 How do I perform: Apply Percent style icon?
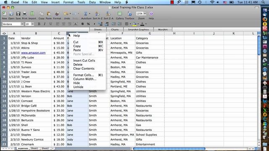point(88,24)
